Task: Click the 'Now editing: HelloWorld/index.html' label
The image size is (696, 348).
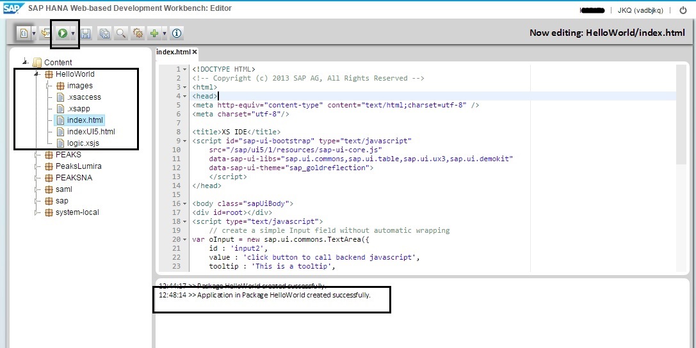Action: [x=607, y=33]
